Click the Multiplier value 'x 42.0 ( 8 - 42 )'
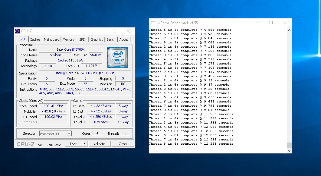Image resolution: width=321 pixels, height=176 pixels. click(53, 111)
